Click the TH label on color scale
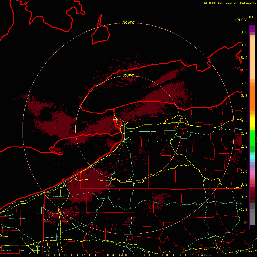Screen dimensions: 257x257 click(245, 222)
